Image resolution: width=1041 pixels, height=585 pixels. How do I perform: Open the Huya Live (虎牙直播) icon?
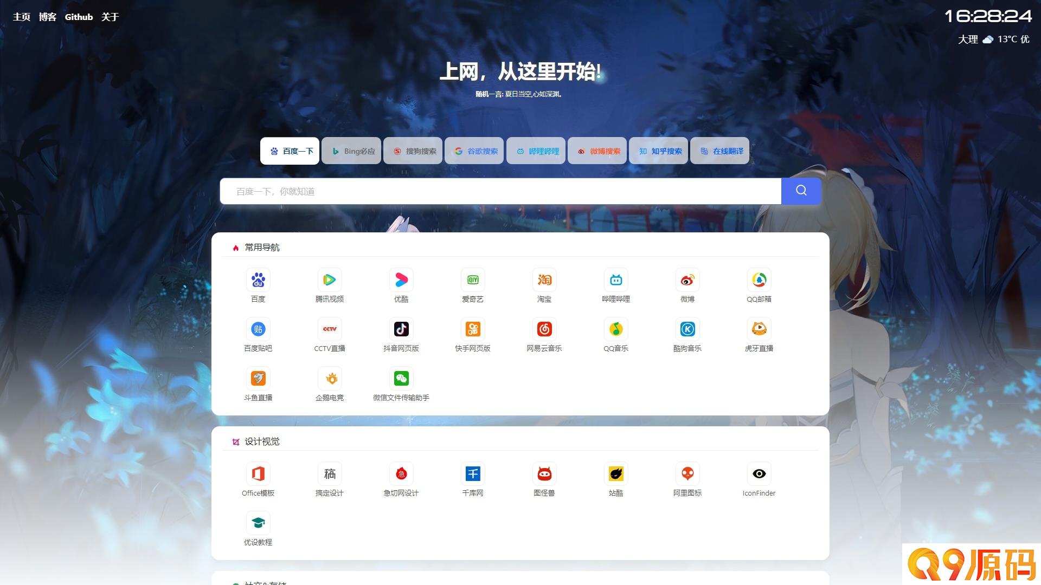[x=759, y=329]
